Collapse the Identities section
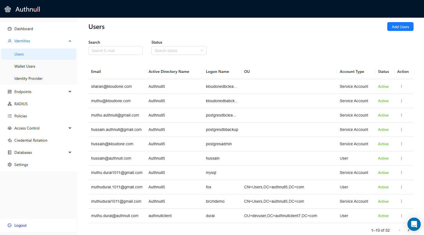The height and width of the screenshot is (235, 424). click(x=70, y=41)
